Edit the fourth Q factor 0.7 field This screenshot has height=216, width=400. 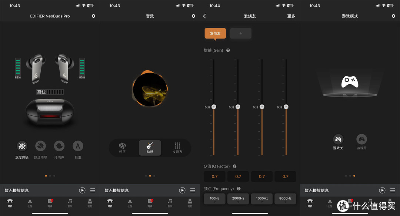click(x=286, y=176)
